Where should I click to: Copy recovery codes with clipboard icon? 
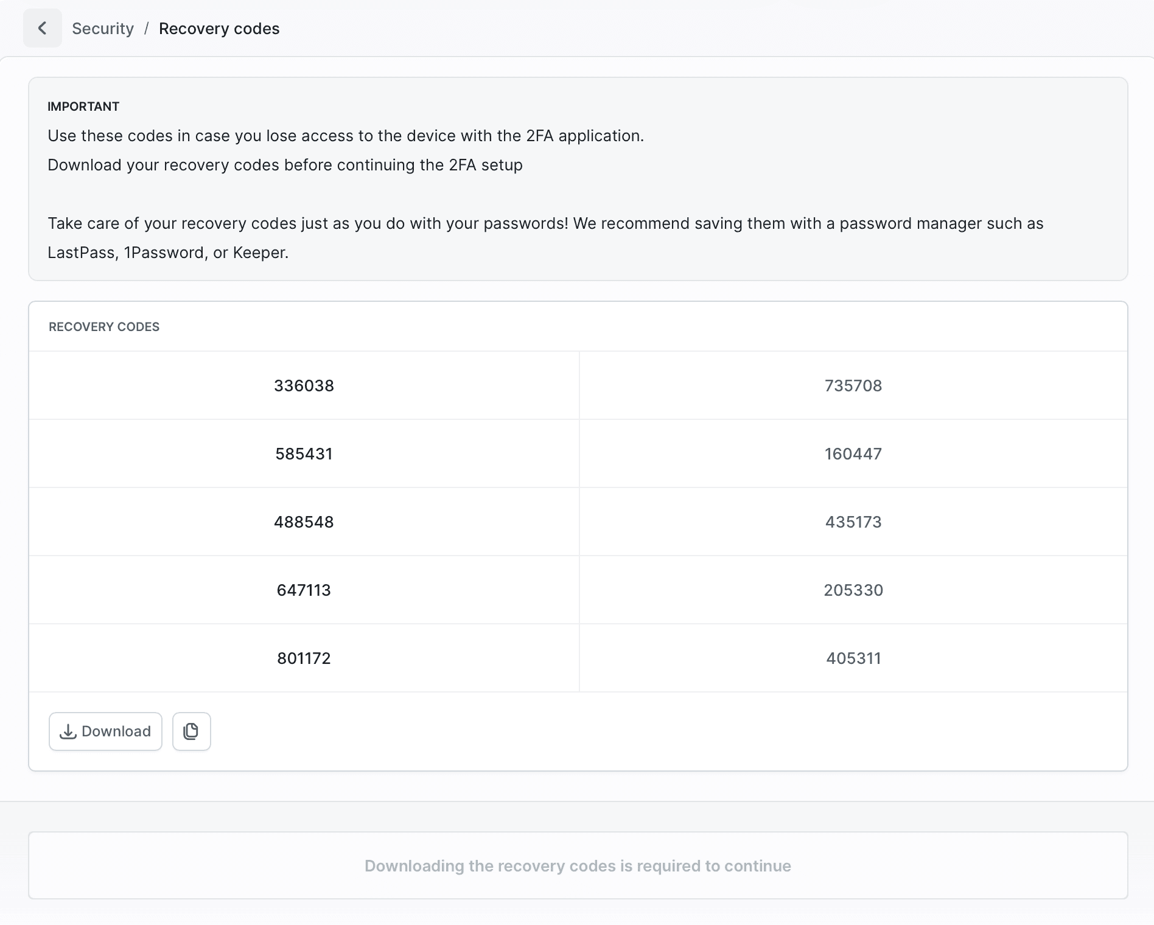pyautogui.click(x=191, y=731)
